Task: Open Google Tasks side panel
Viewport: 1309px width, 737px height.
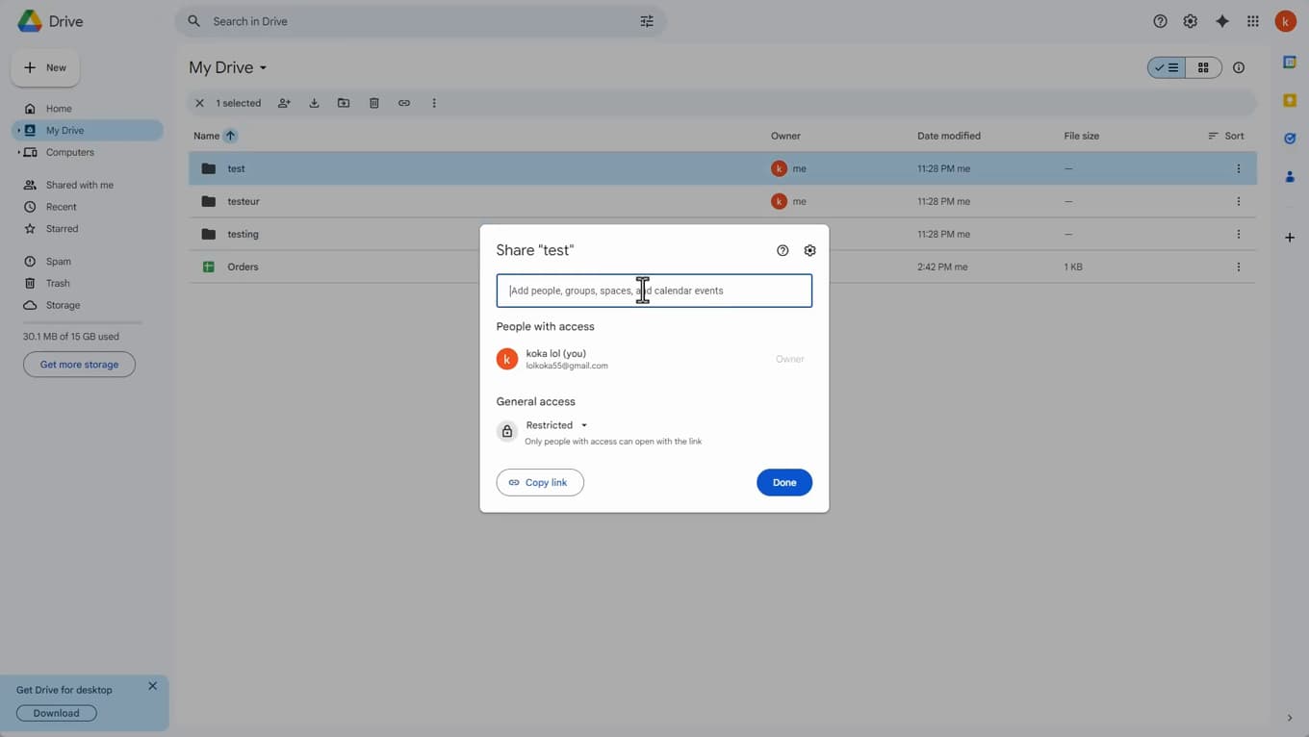Action: [1290, 139]
